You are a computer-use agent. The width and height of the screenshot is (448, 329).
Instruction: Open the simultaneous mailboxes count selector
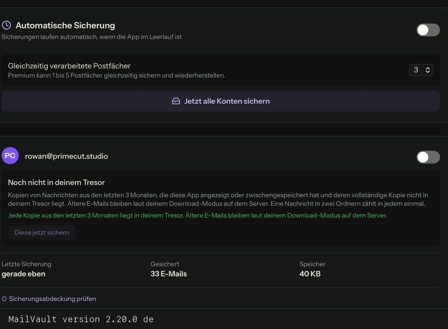[421, 70]
